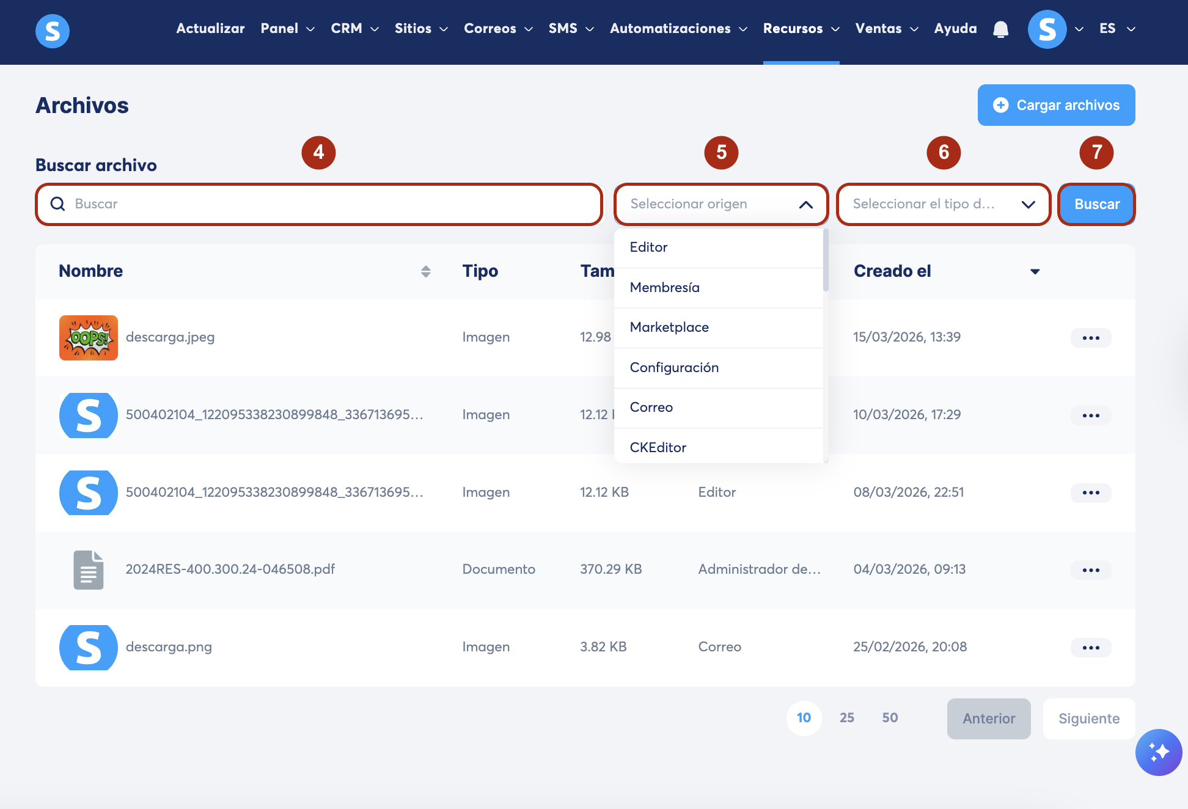This screenshot has height=809, width=1188.
Task: Click the OOPS descarga.jpeg thumbnail
Action: (x=89, y=338)
